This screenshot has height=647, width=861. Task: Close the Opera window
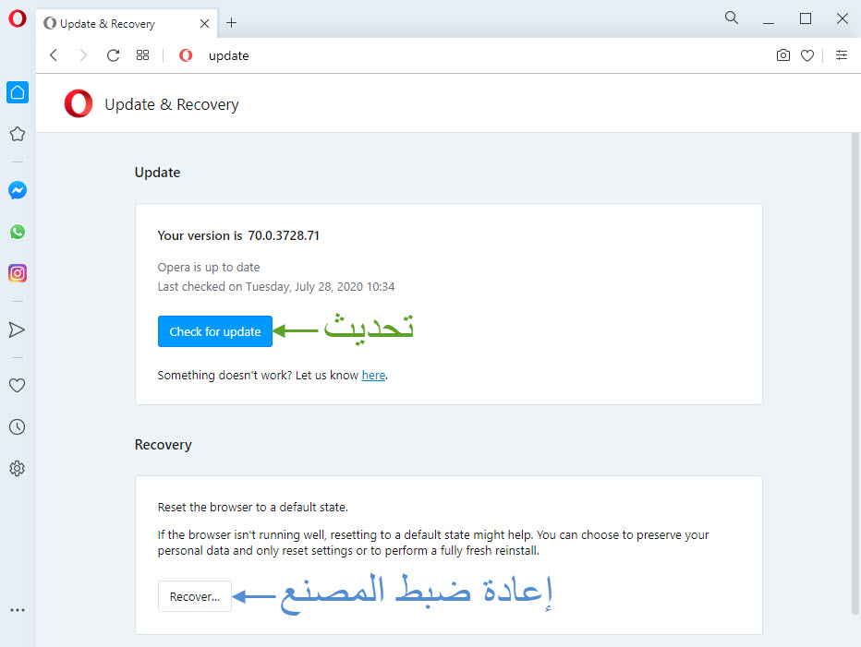click(843, 18)
